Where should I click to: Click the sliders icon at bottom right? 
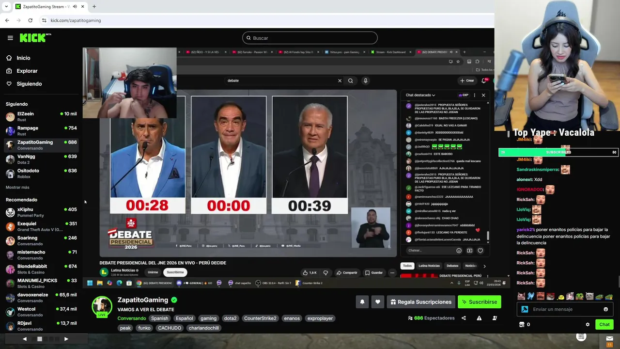tap(581, 336)
